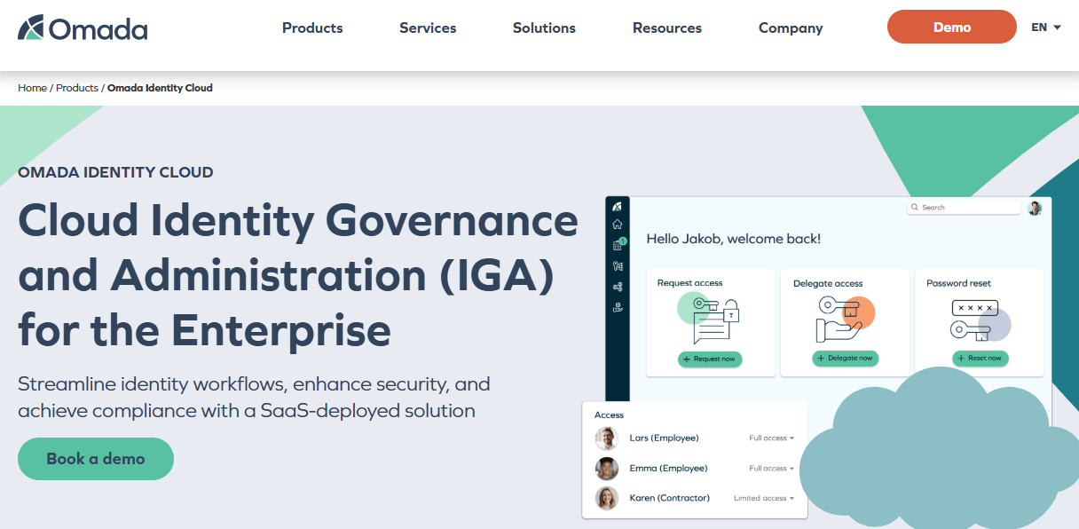Click the avatar for Lars (Employee)
The image size is (1079, 529).
tap(607, 438)
